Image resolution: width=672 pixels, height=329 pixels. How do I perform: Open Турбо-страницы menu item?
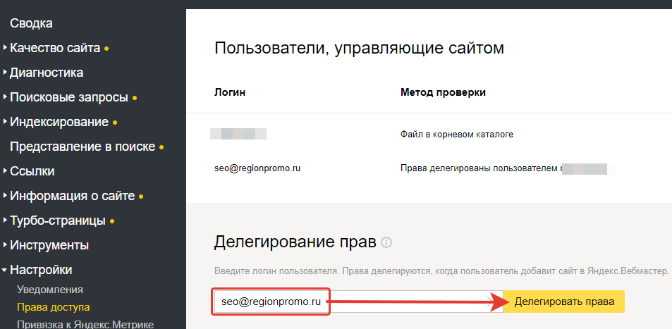[57, 221]
